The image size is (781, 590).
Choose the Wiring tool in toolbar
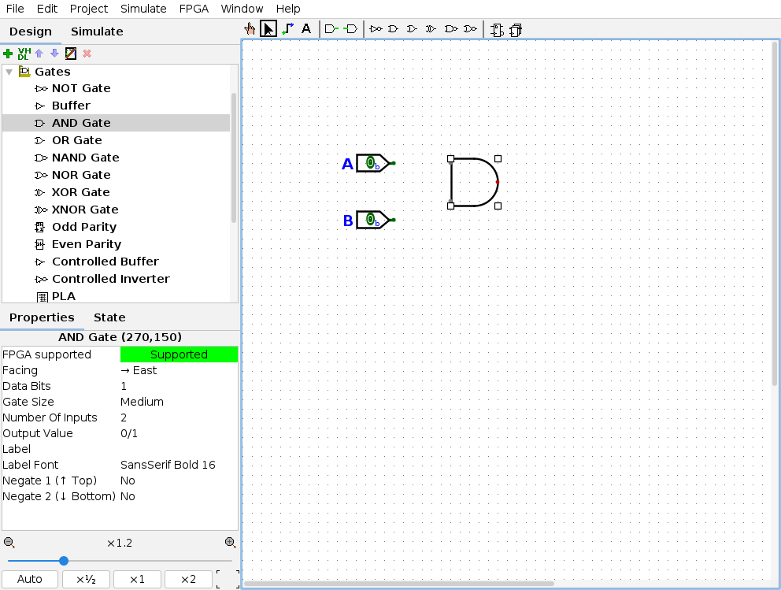point(287,29)
